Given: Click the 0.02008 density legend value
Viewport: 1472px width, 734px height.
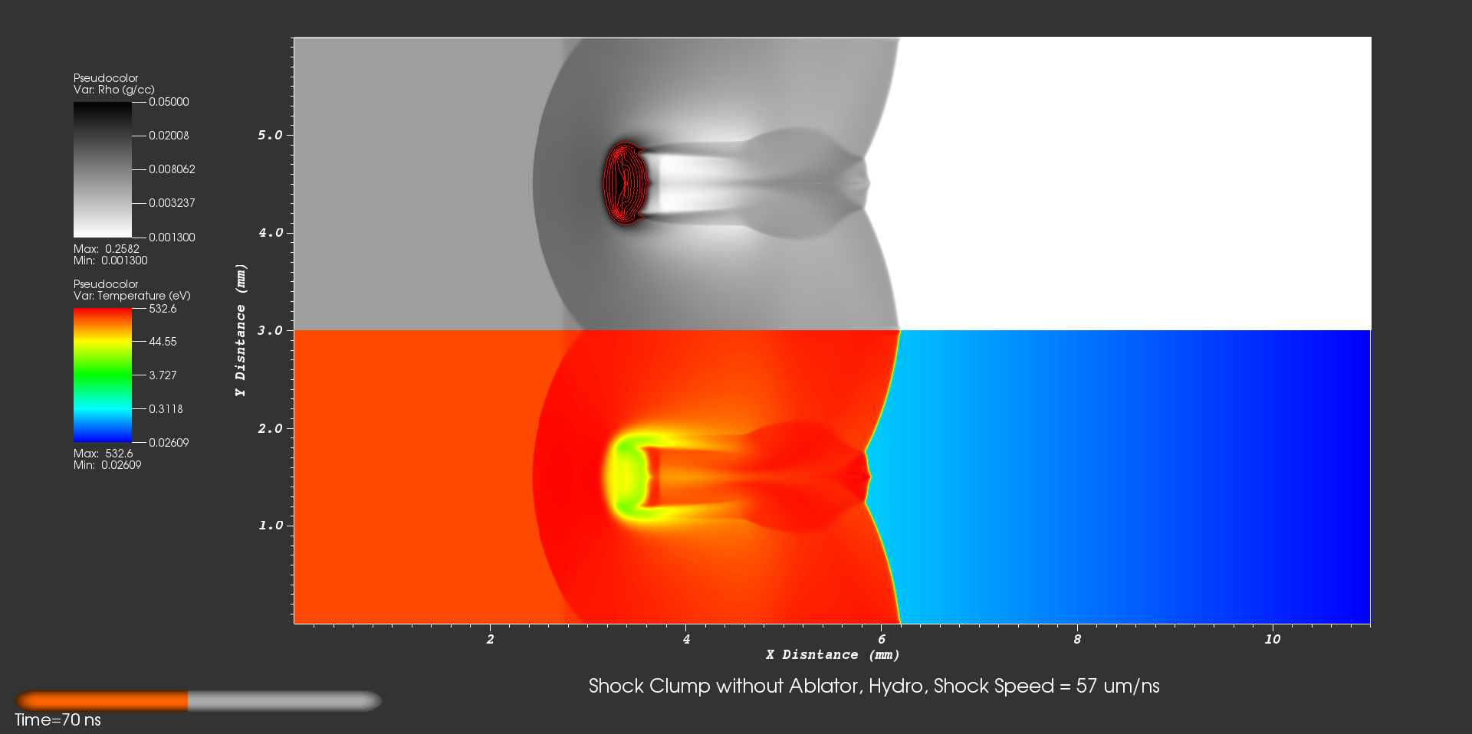Looking at the screenshot, I should tap(169, 136).
